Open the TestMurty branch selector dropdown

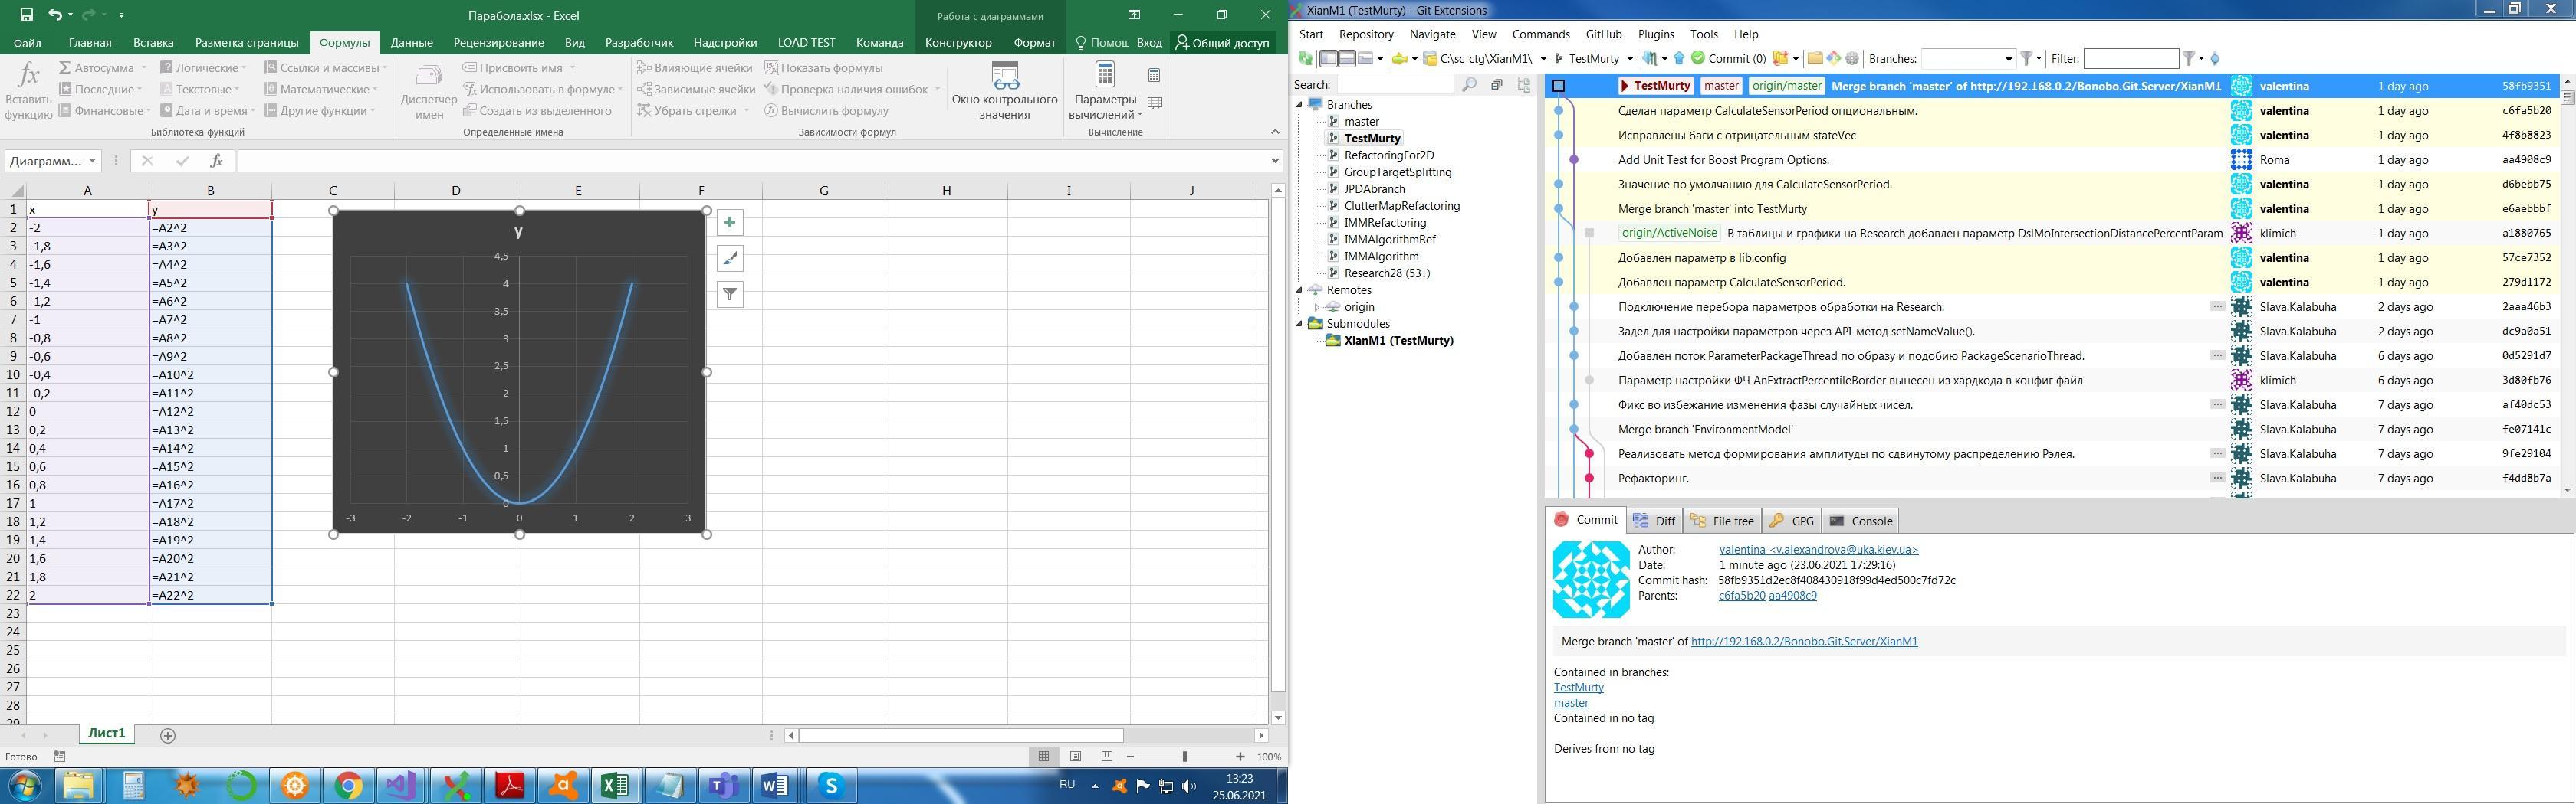coord(1630,59)
